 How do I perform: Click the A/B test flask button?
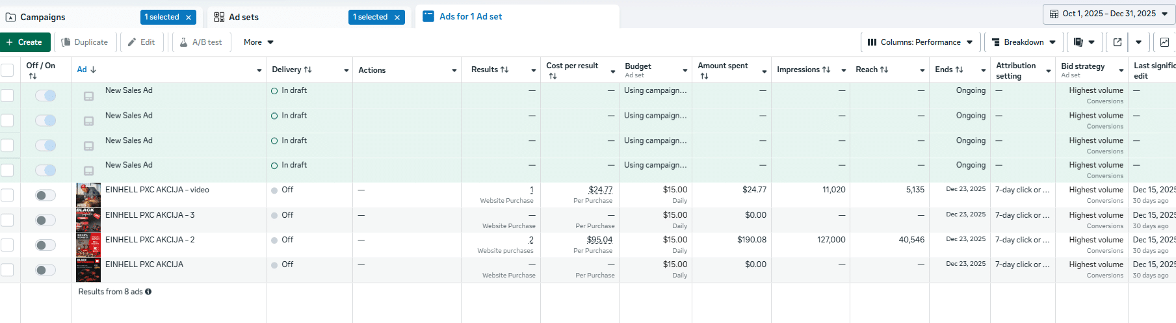(x=200, y=42)
